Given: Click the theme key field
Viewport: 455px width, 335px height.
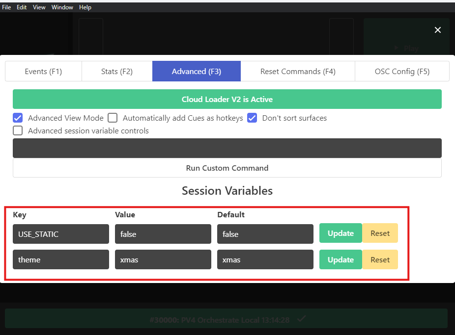Looking at the screenshot, I should click(x=61, y=259).
